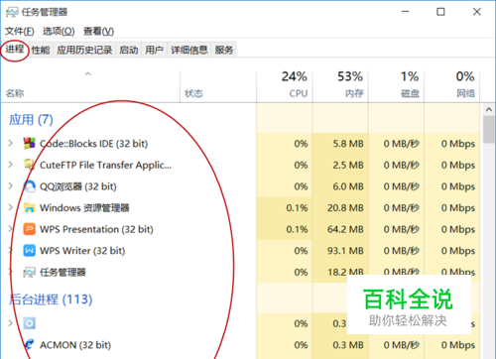496x359 pixels.
Task: Switch to the 用户 tab
Action: (x=154, y=50)
